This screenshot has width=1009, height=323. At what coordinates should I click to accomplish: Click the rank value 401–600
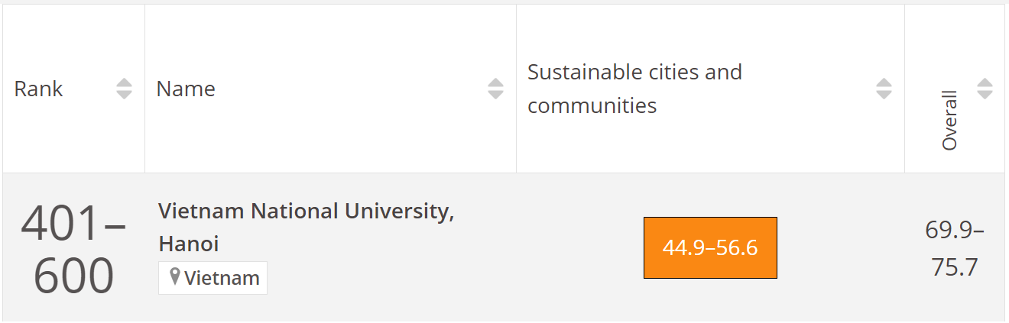73,249
